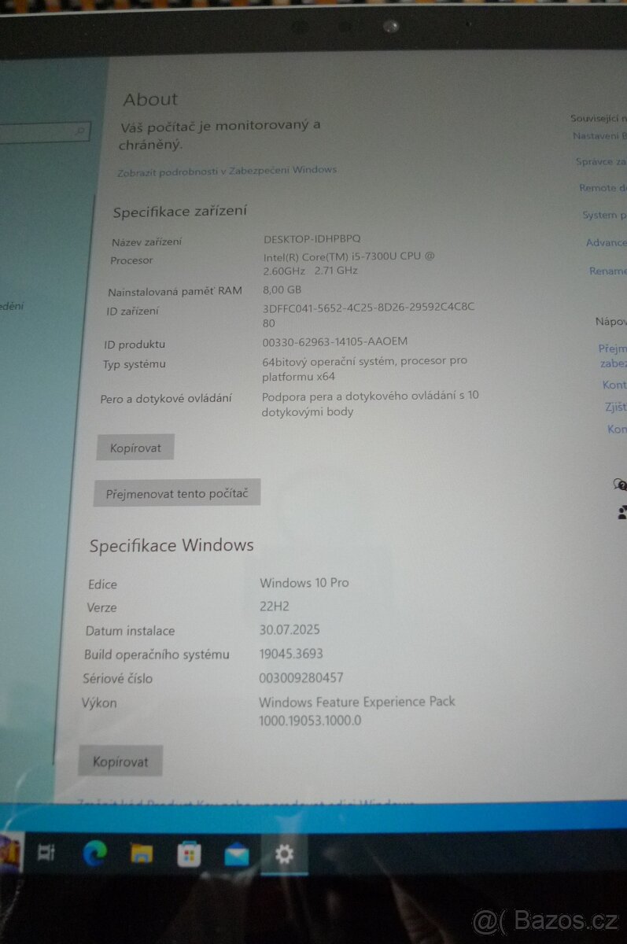This screenshot has height=944, width=627.
Task: Click the ID zařízení label
Action: pos(132,312)
